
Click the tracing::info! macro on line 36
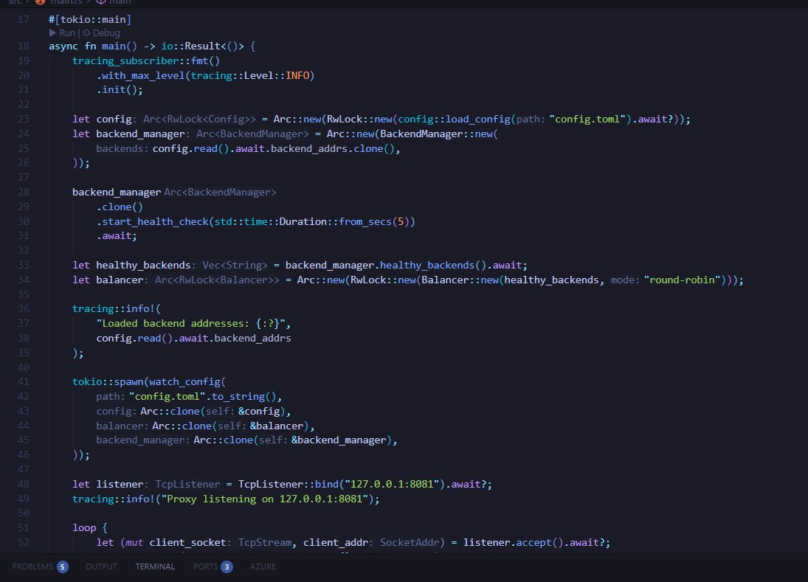click(114, 308)
